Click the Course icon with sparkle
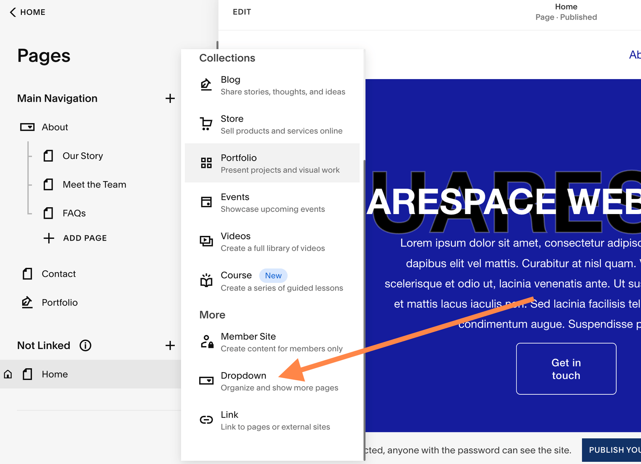The height and width of the screenshot is (464, 641). coord(206,280)
